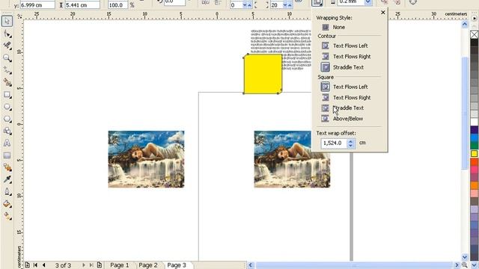Pick the blue swatch in the color palette
479x269 pixels.
pyautogui.click(x=474, y=137)
